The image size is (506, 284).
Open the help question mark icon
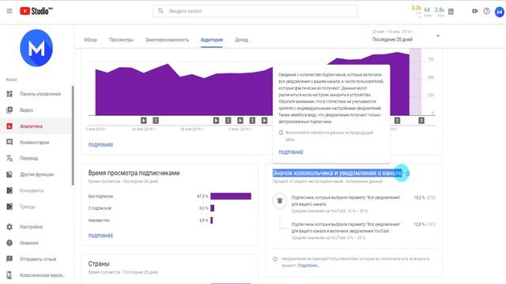(487, 11)
